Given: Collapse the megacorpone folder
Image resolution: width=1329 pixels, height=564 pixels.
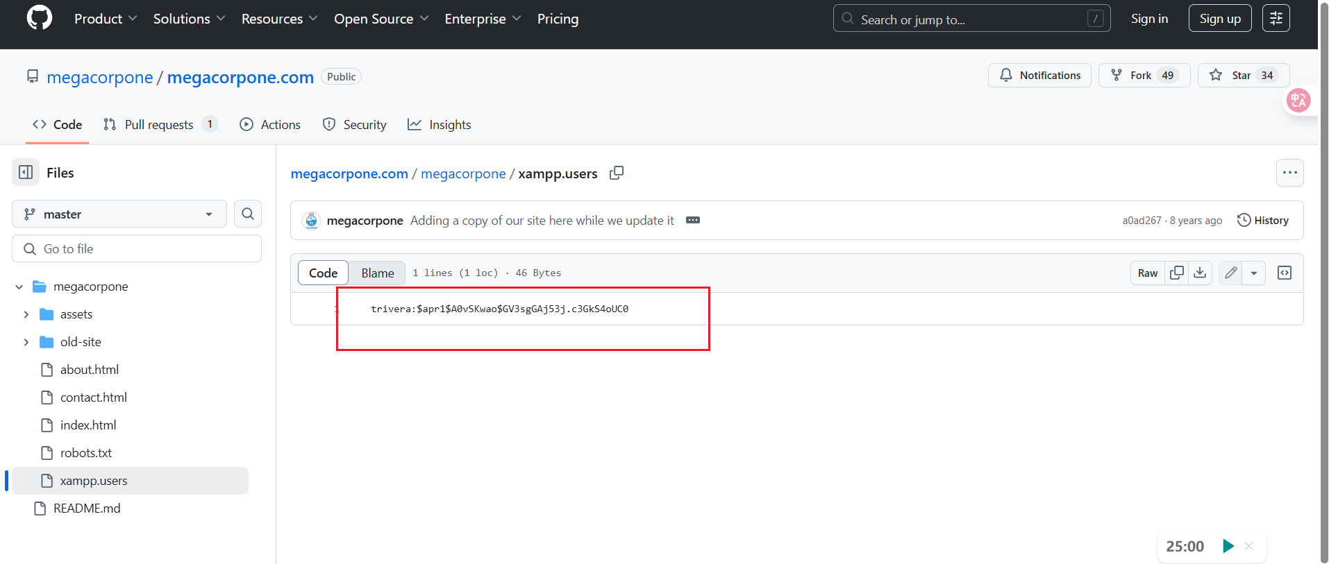Looking at the screenshot, I should coord(19,287).
